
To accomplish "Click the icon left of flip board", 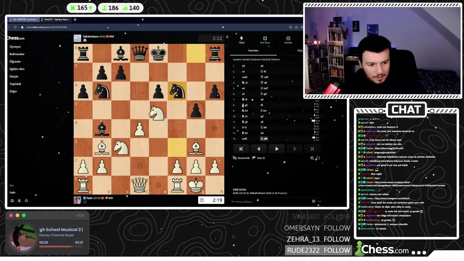I will tap(312, 158).
